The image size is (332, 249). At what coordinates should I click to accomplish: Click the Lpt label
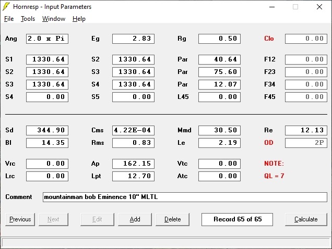[96, 176]
